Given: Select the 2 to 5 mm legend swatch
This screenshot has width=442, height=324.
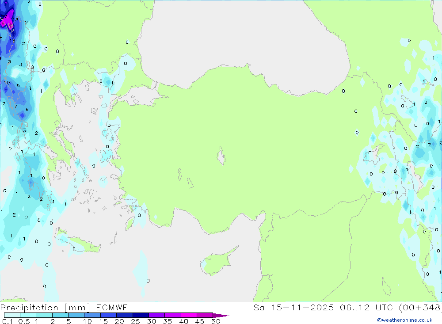Looking at the screenshot, I should [x=60, y=315].
